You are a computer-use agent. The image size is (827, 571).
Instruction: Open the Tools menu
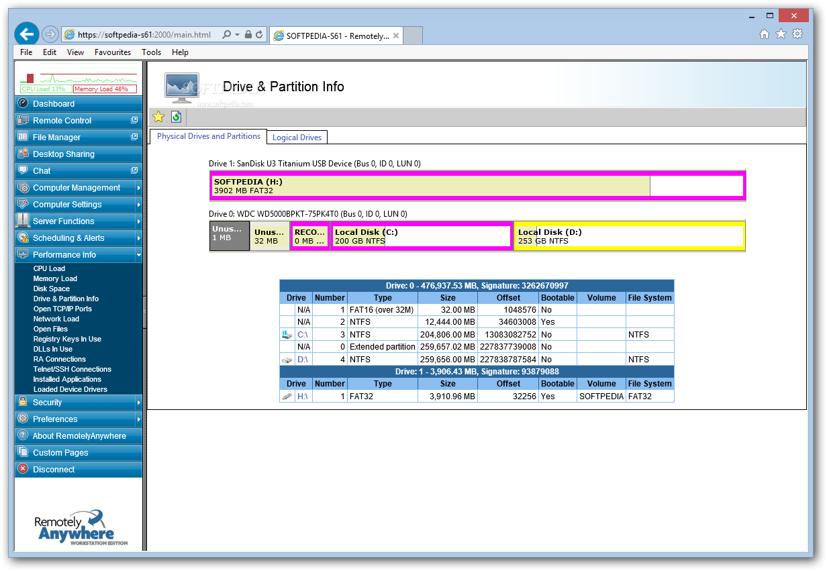tap(151, 52)
